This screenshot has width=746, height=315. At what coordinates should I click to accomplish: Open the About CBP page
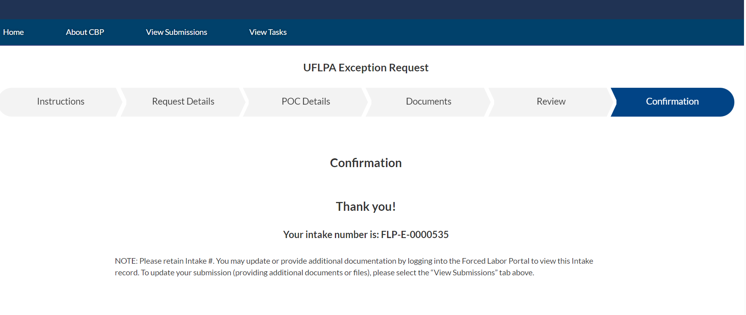tap(85, 32)
